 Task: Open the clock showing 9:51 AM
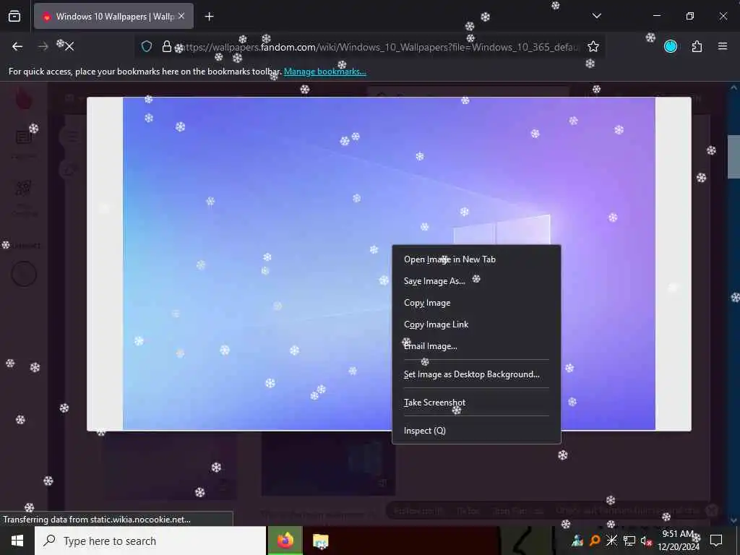tap(679, 541)
